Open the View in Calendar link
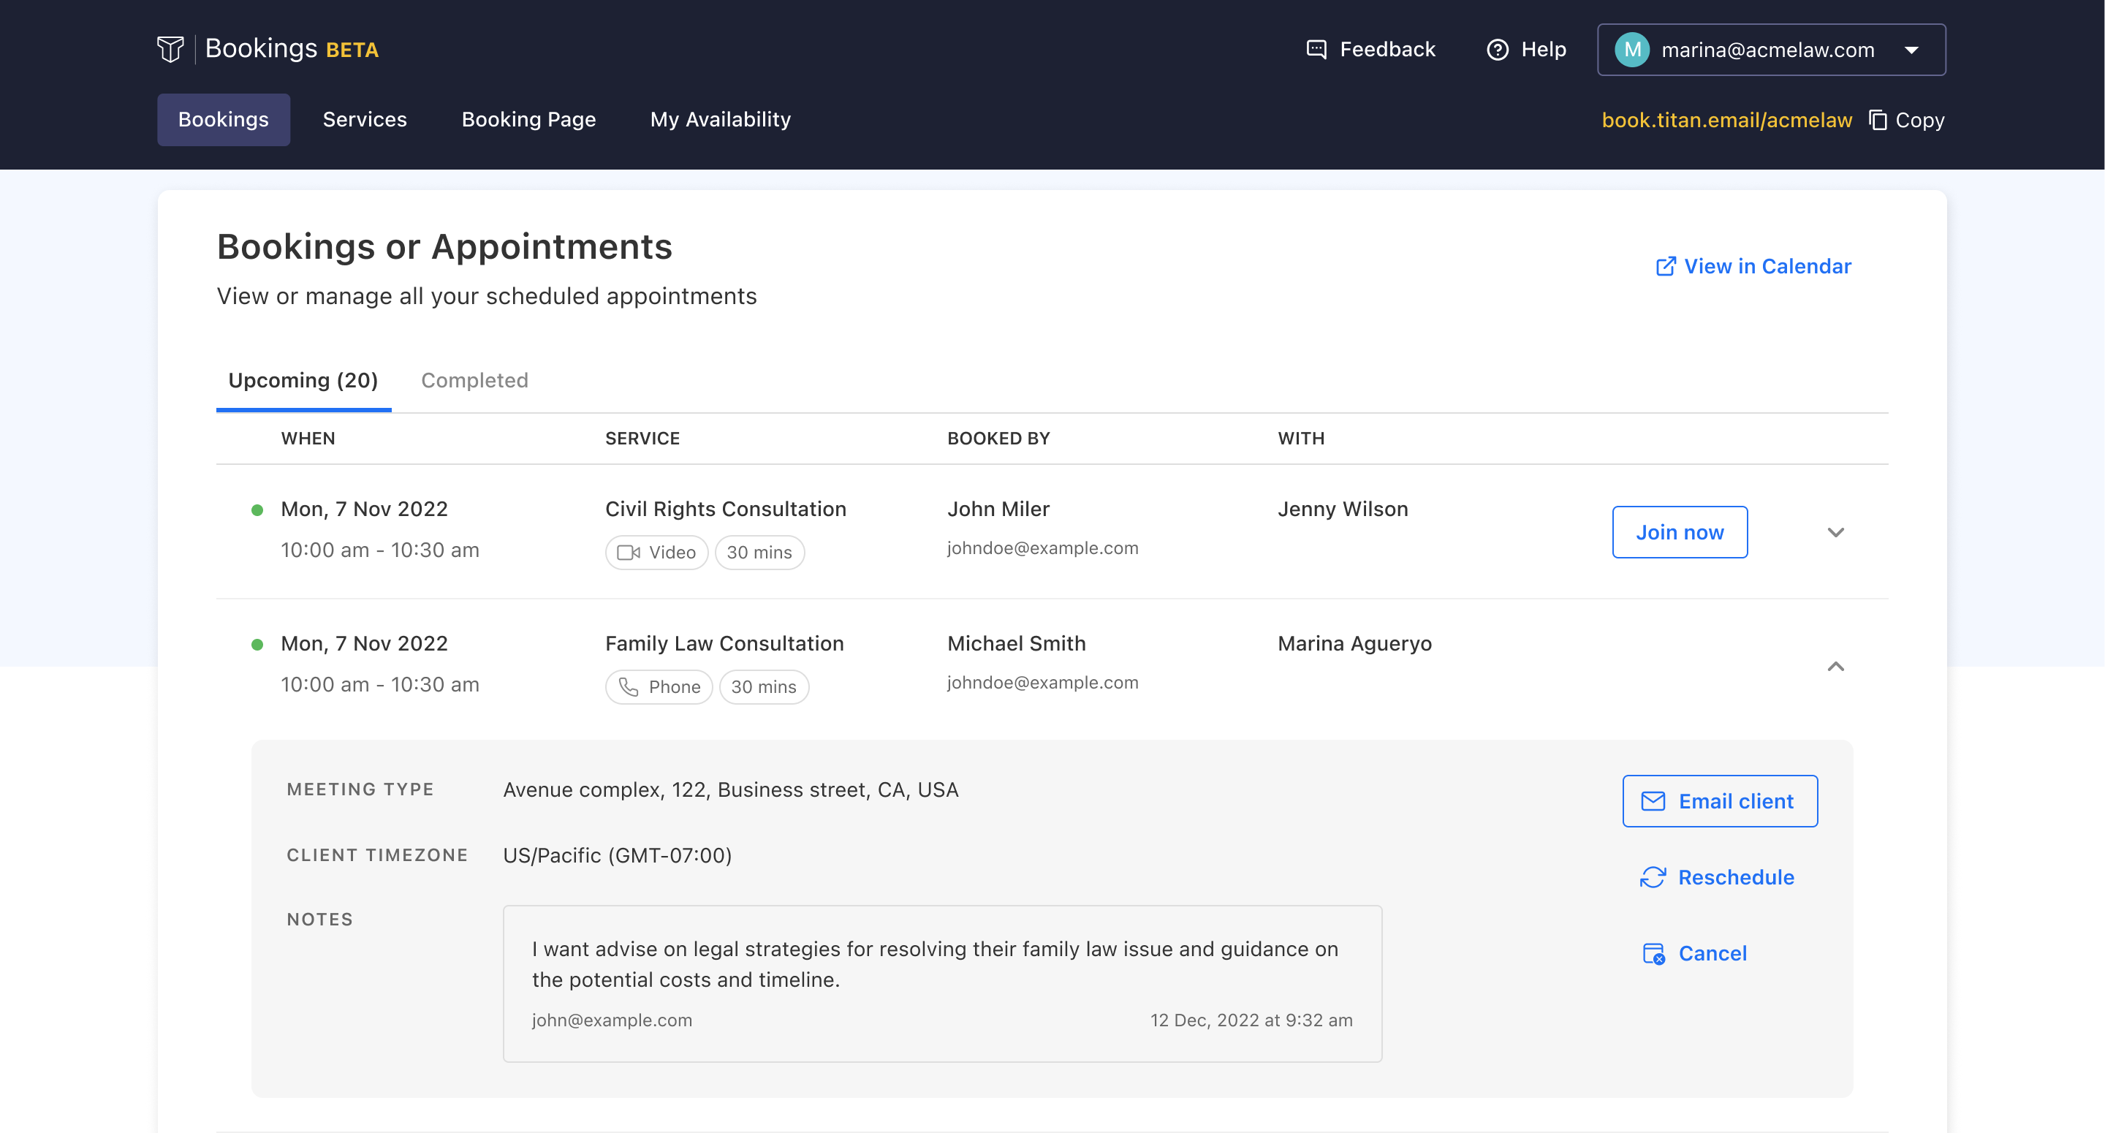Screen dimensions: 2105x1133 [x=1753, y=267]
